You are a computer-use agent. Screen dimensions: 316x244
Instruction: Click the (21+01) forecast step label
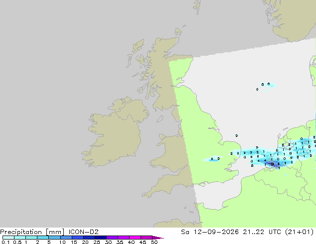coord(299,232)
